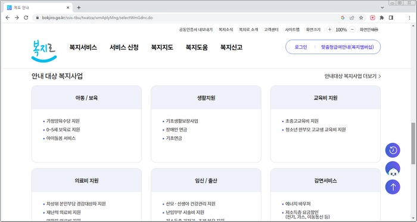This screenshot has height=222, width=417.
Task: Click the scroll-to-top arrow button
Action: click(393, 187)
